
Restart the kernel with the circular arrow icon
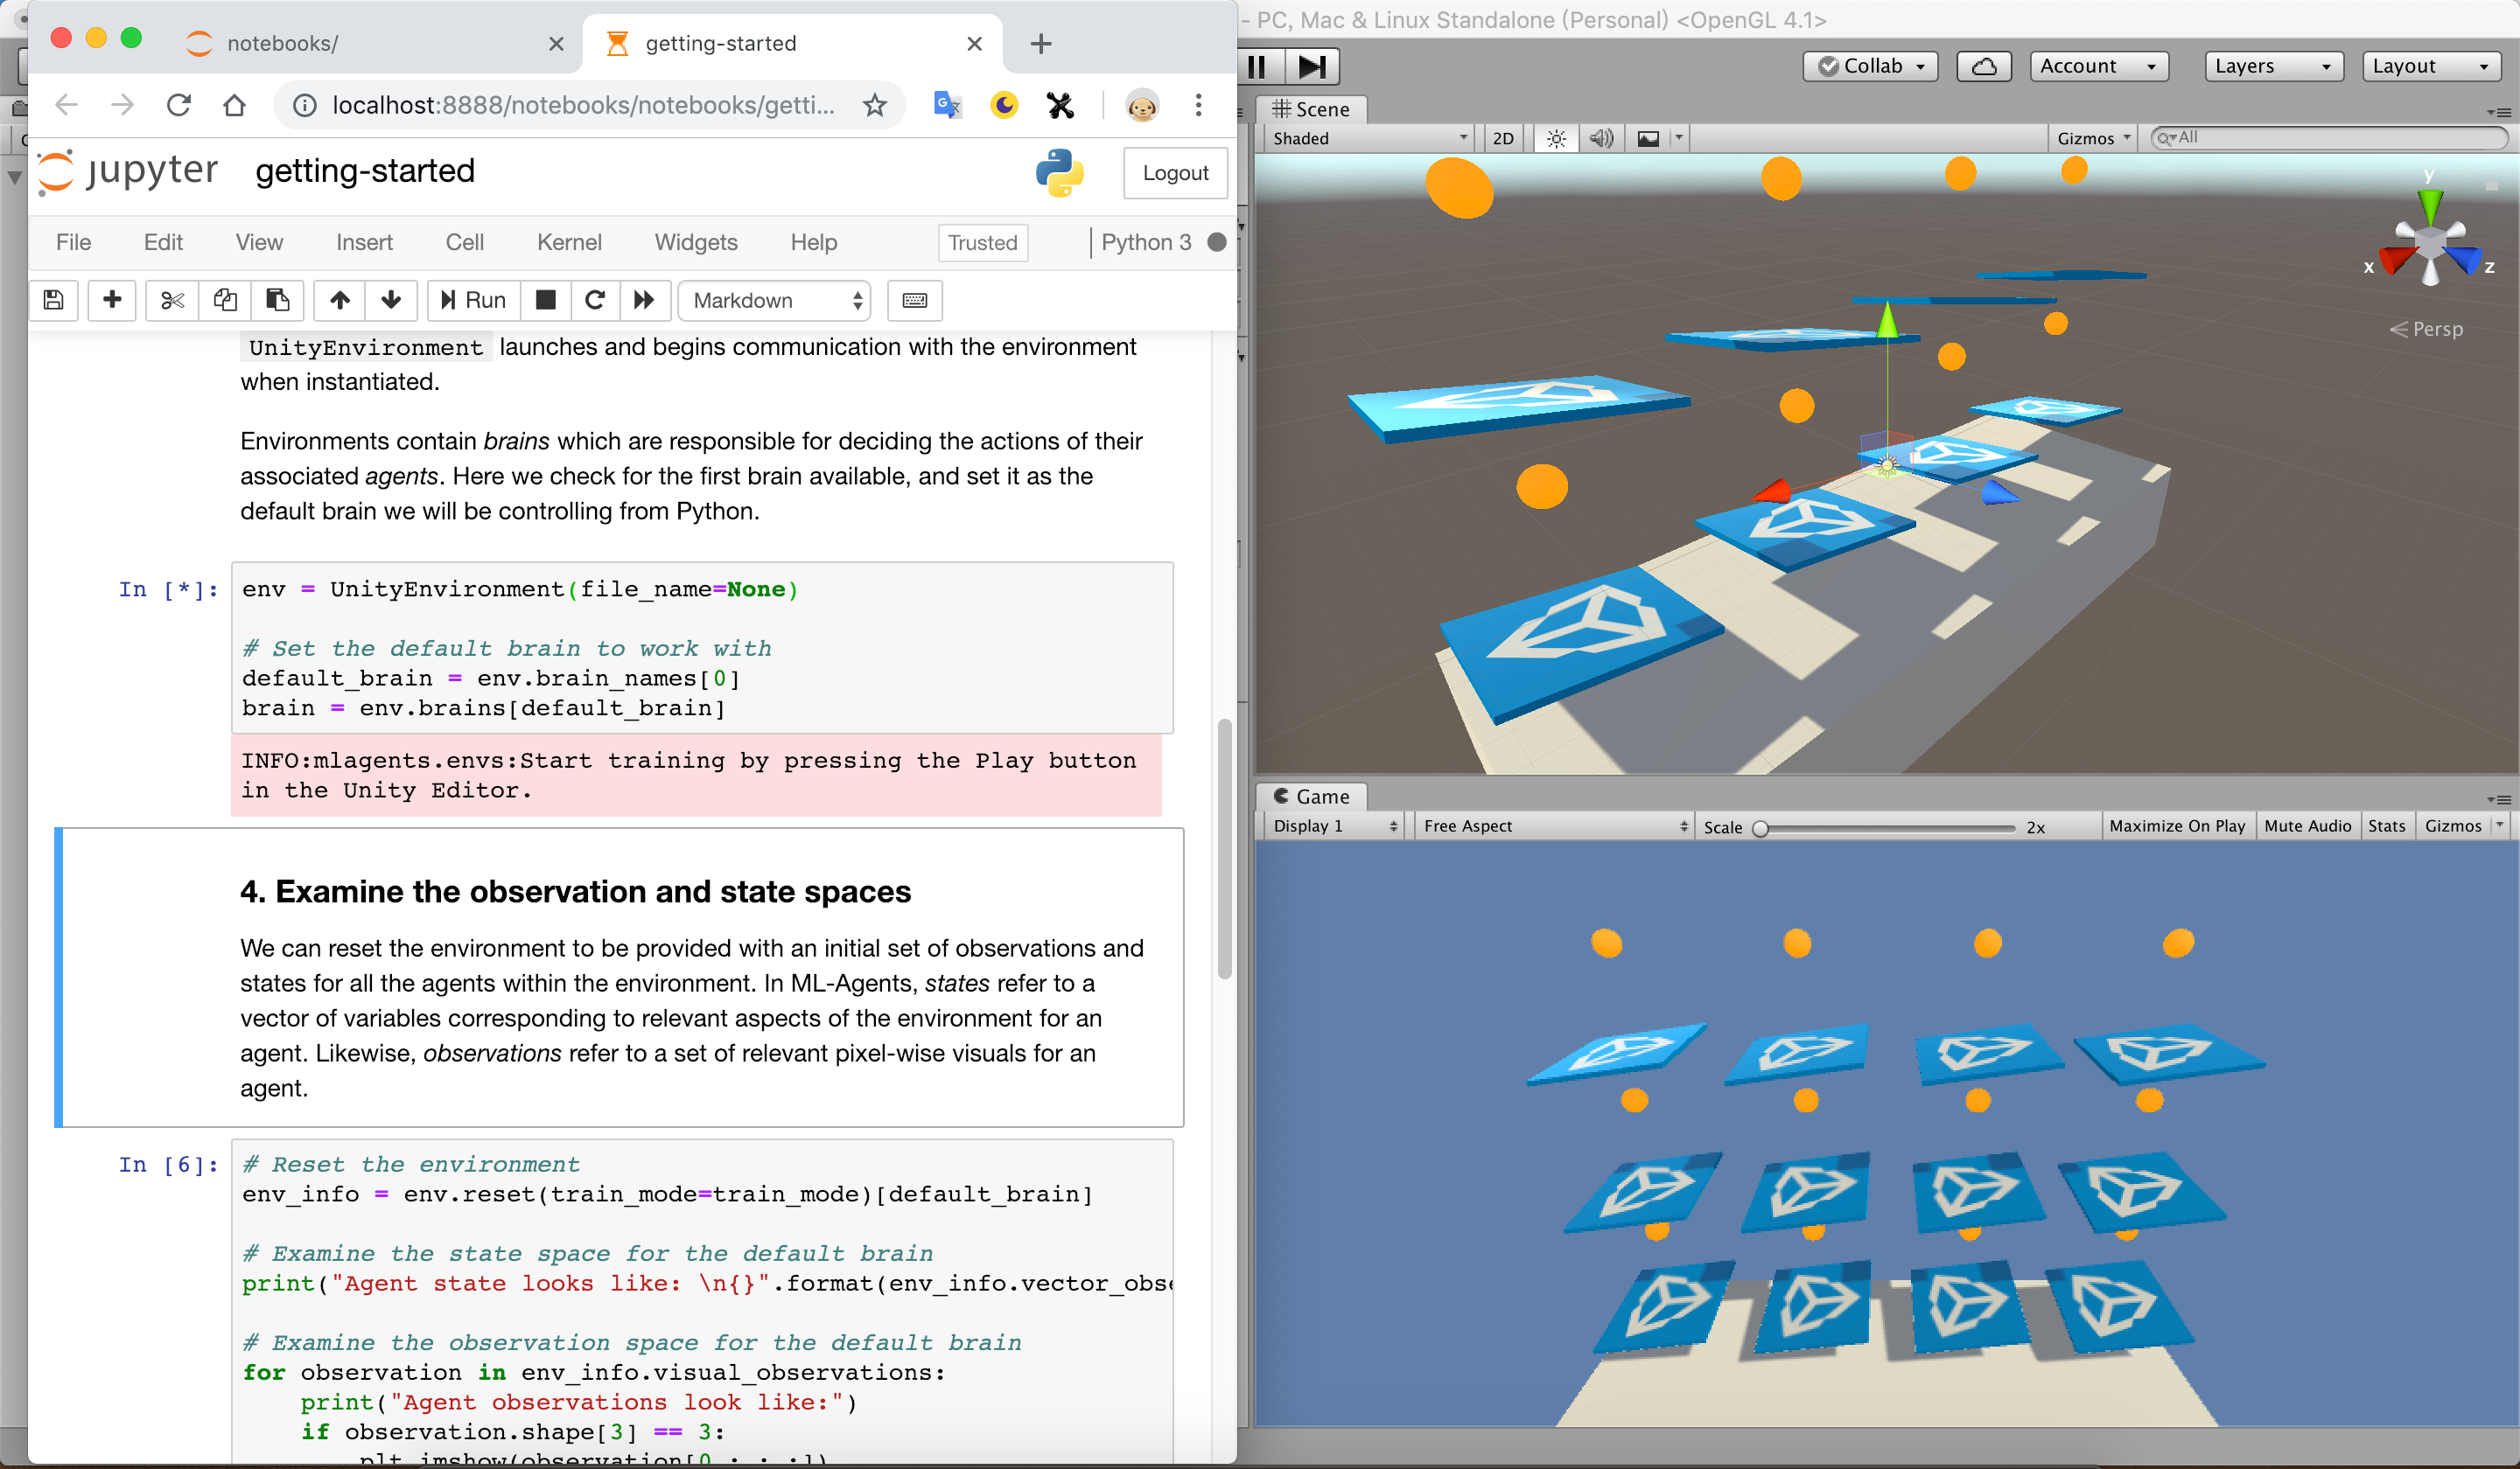coord(595,300)
